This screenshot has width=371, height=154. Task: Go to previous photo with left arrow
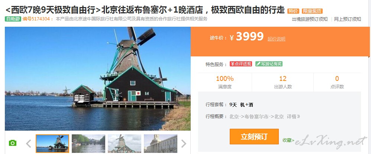29,144
